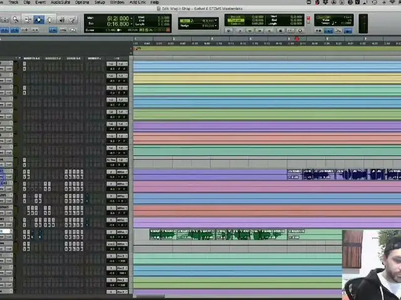Click the red playhead marker on the ruler
The height and width of the screenshot is (300, 401).
[x=297, y=39]
